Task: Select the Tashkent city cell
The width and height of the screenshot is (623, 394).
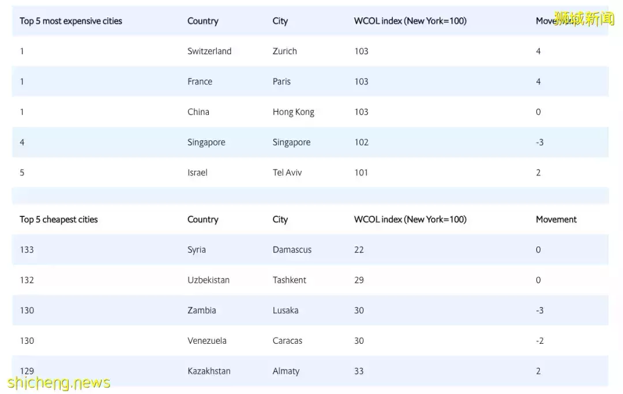Action: point(290,280)
